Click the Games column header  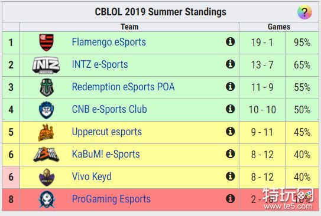pos(279,27)
